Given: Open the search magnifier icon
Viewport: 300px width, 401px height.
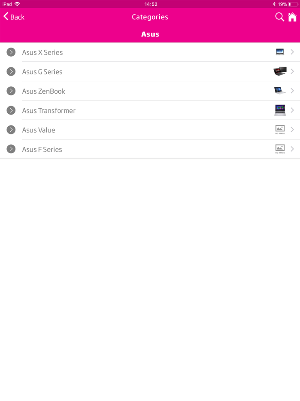Looking at the screenshot, I should (279, 17).
